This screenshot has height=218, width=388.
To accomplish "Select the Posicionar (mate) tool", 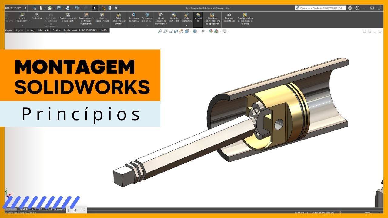I will (x=37, y=16).
